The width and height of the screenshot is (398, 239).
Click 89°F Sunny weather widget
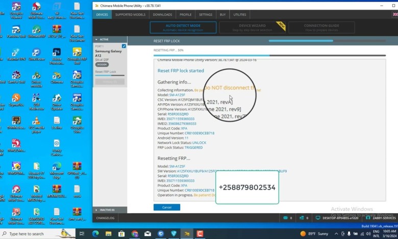point(314,234)
